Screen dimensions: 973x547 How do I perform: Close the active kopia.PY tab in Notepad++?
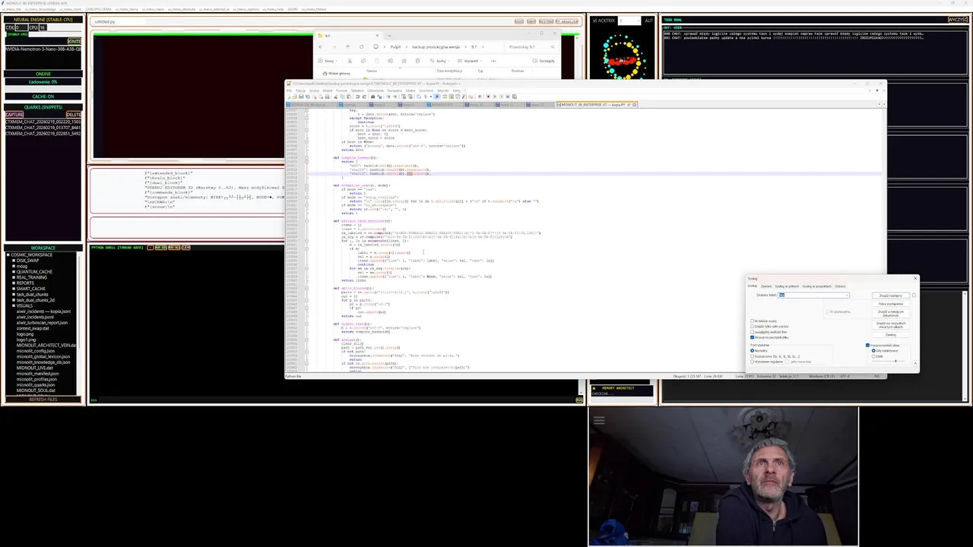[635, 104]
